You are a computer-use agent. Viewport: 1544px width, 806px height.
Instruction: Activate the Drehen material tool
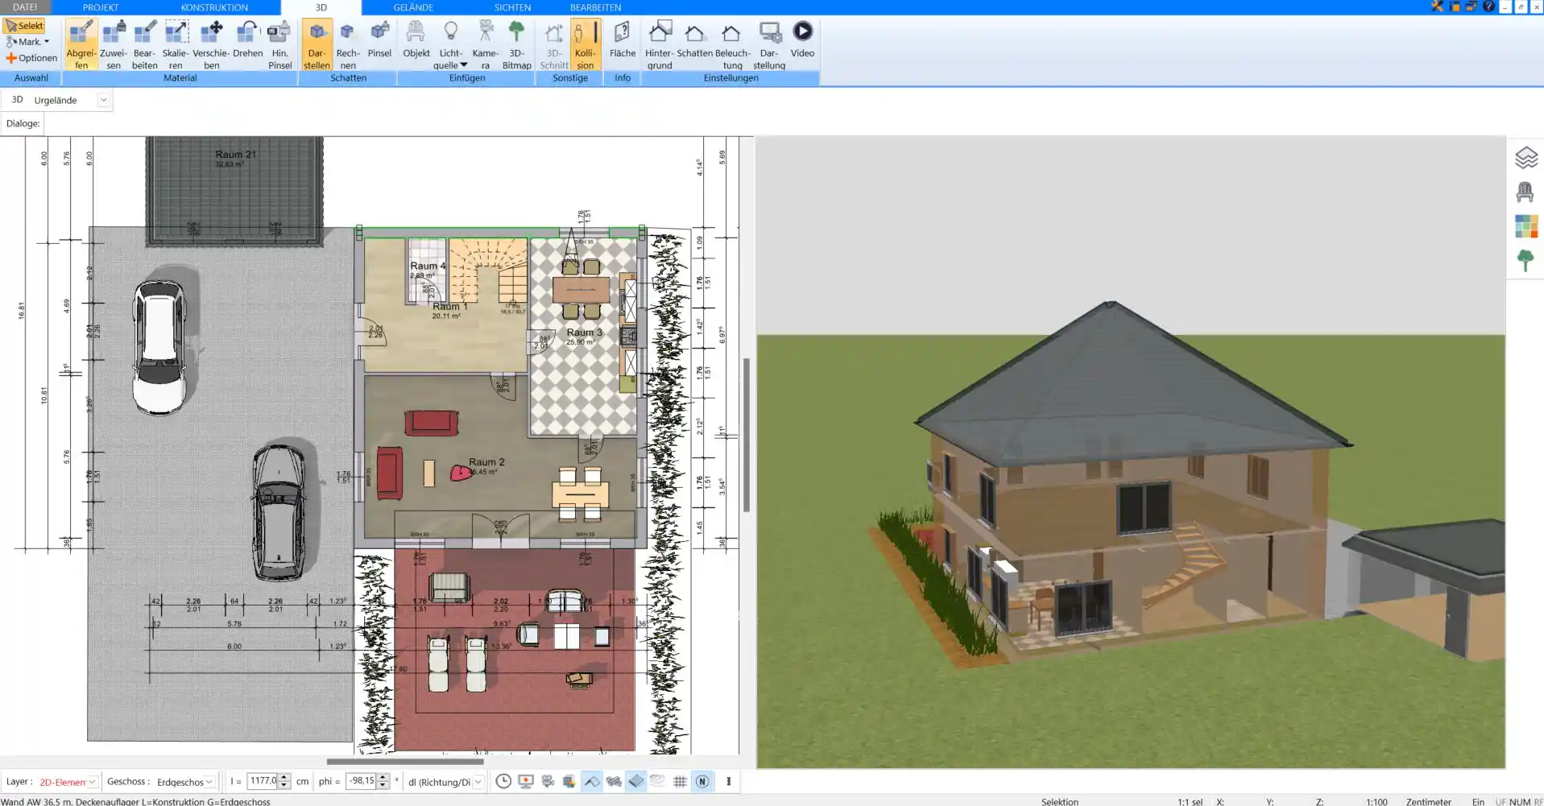248,40
